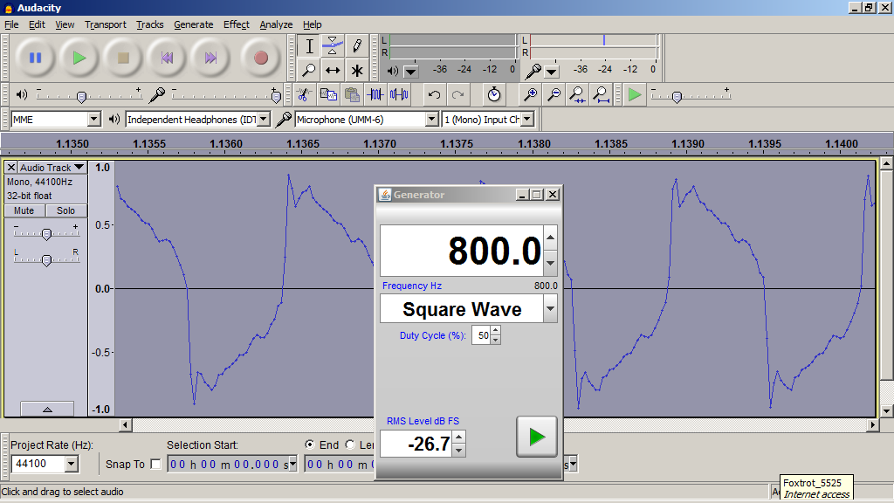Select the Draw pencil tool
This screenshot has width=894, height=503.
coord(356,45)
